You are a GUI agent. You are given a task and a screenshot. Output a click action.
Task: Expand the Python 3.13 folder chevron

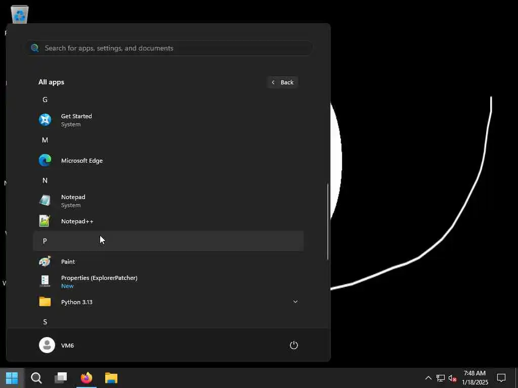tap(295, 302)
